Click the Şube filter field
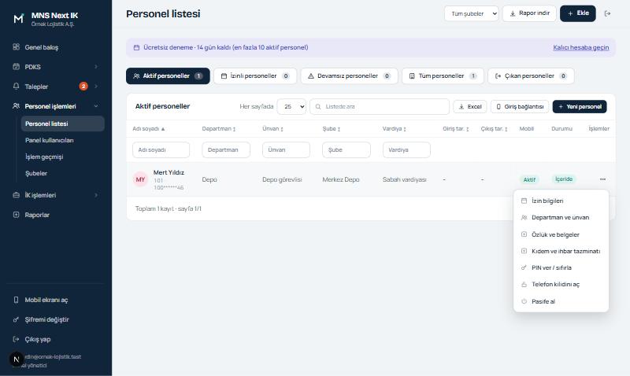The height and width of the screenshot is (376, 630). click(346, 149)
